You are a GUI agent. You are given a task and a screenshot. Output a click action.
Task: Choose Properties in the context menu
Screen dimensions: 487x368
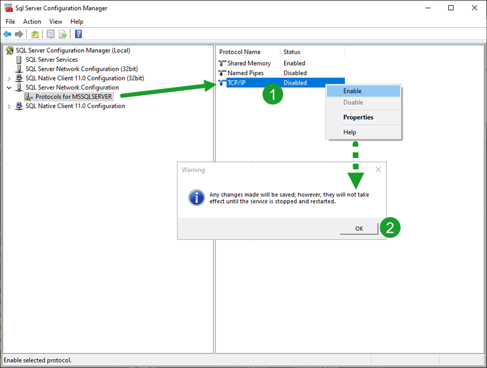click(x=363, y=117)
